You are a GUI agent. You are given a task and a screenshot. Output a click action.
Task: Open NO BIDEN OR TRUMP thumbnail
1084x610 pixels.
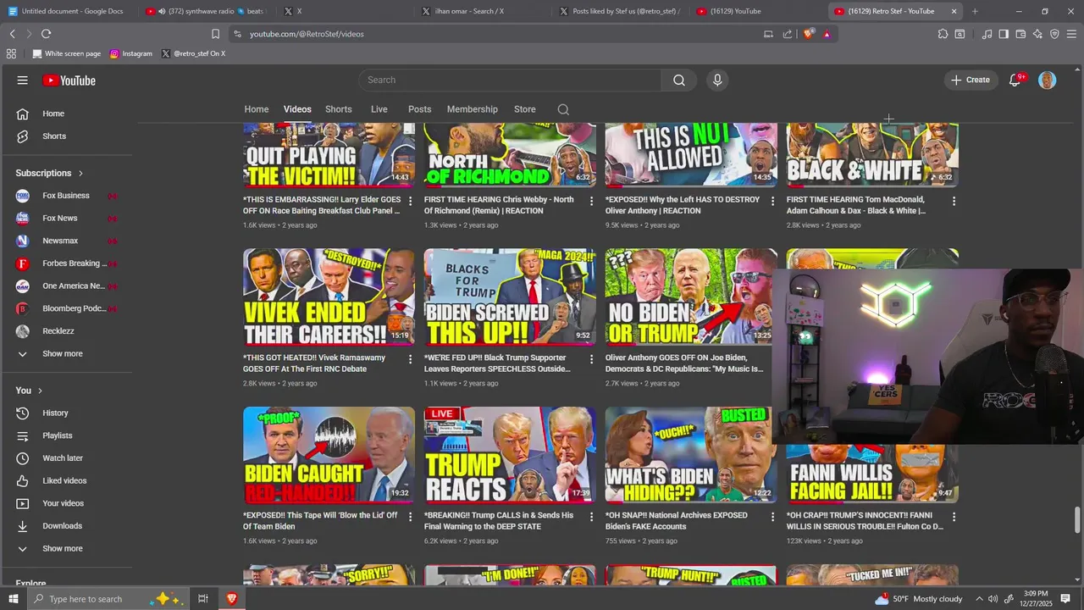pos(690,297)
